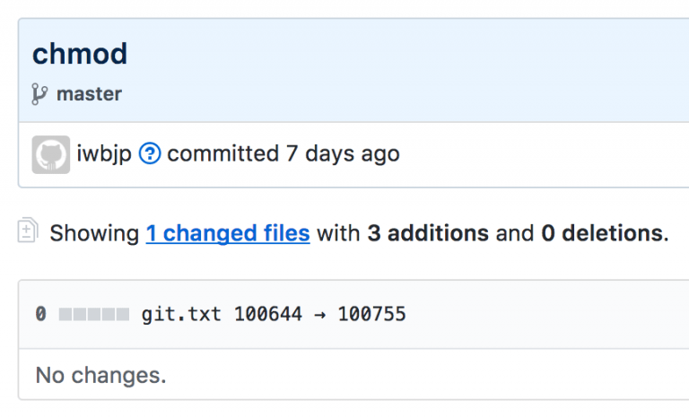This screenshot has width=689, height=418.
Task: Open the iwbjp user profile name
Action: click(x=104, y=154)
